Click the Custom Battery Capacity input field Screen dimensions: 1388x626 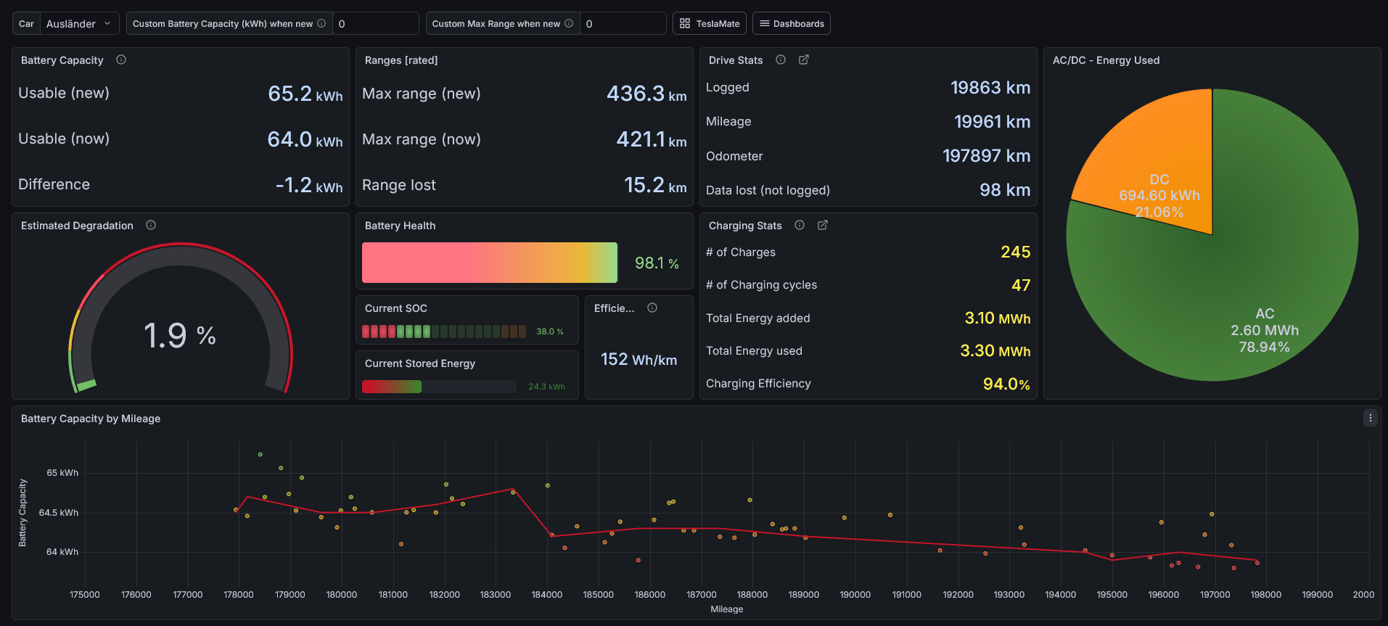376,23
